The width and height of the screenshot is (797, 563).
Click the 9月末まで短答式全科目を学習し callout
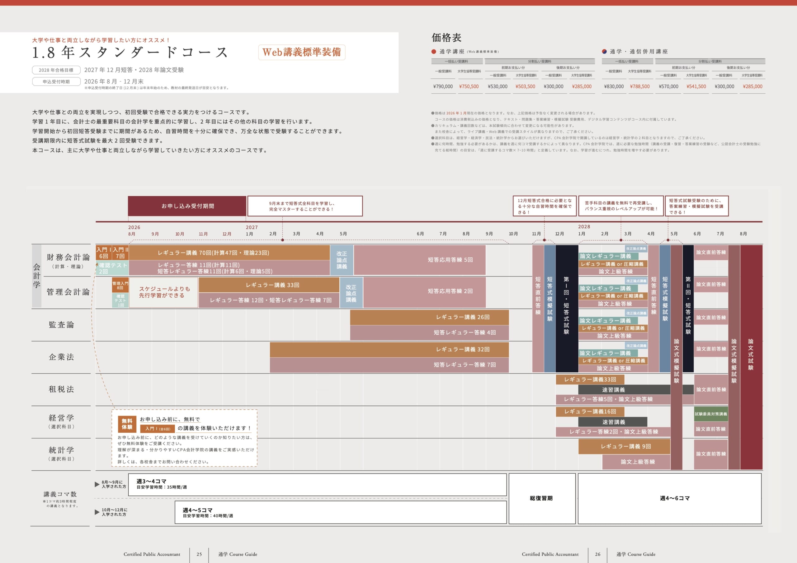[305, 206]
